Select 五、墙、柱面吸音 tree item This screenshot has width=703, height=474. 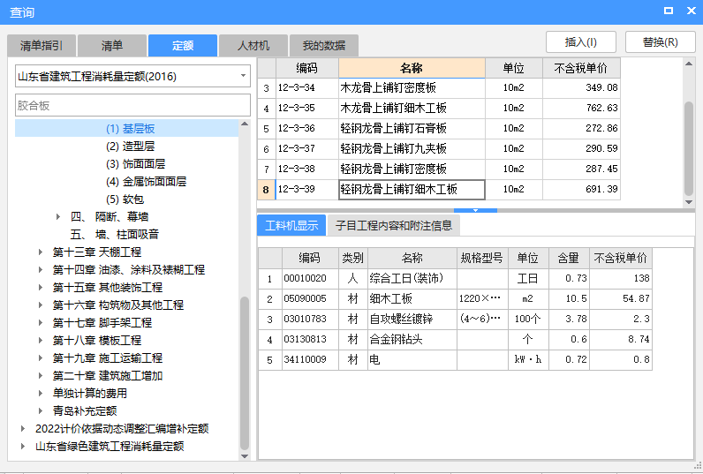[x=114, y=234]
